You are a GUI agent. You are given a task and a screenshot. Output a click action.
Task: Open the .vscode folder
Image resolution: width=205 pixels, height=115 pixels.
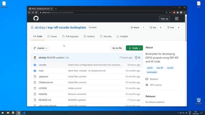[42, 65]
